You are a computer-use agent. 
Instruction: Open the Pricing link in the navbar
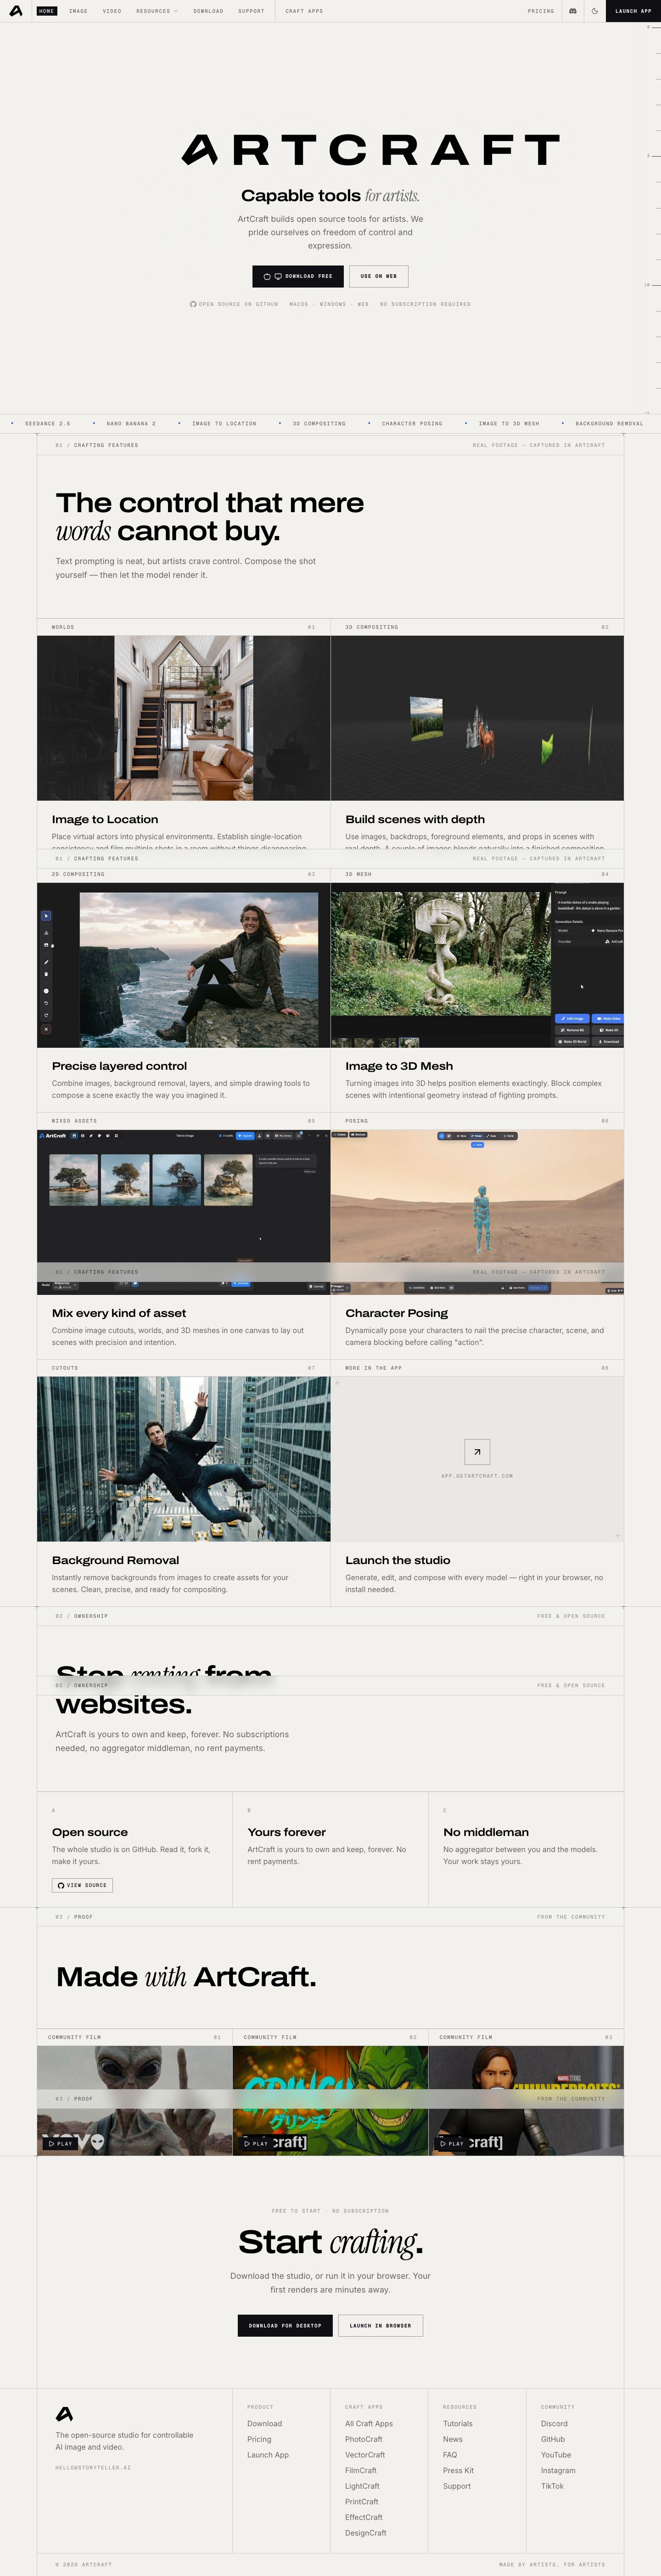tap(541, 11)
